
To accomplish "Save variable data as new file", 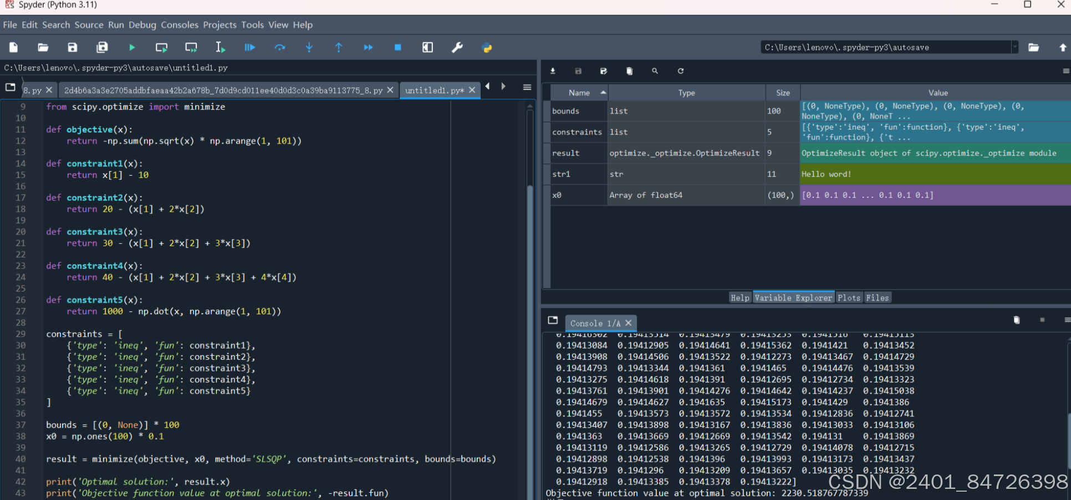I will tap(604, 71).
